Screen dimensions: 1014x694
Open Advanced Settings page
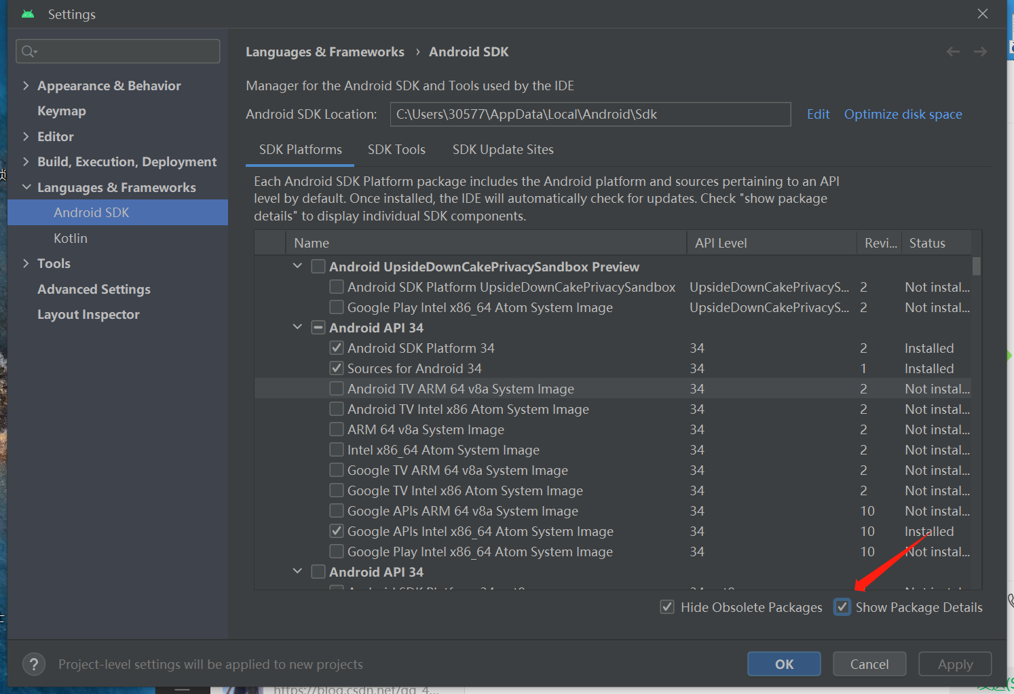point(94,289)
